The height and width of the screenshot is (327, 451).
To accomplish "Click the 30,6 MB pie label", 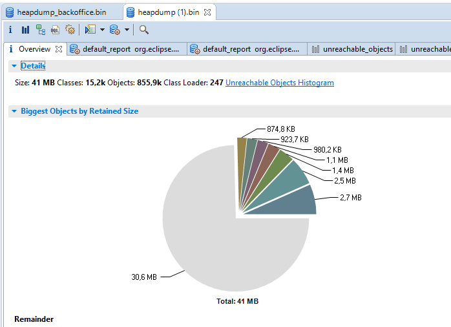I will (144, 277).
